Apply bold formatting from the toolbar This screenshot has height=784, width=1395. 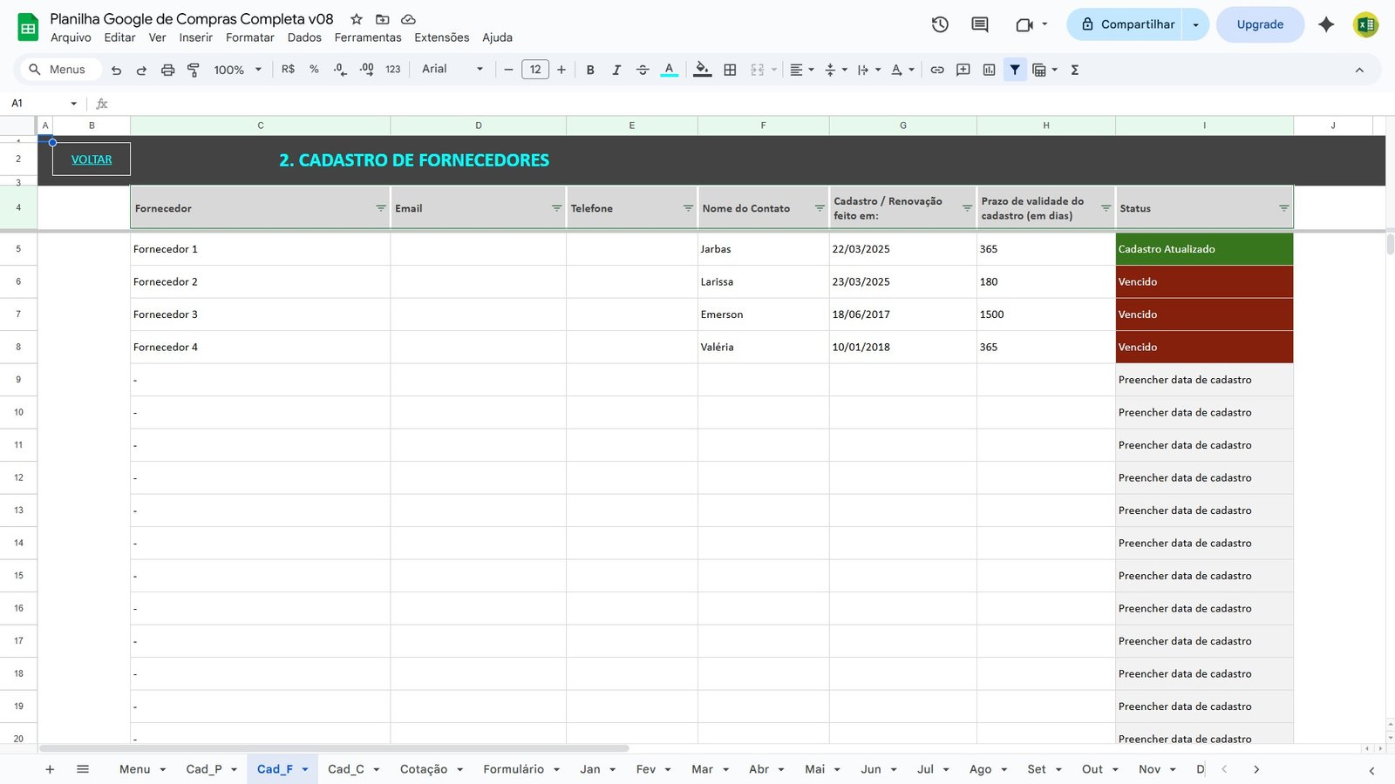(x=590, y=70)
